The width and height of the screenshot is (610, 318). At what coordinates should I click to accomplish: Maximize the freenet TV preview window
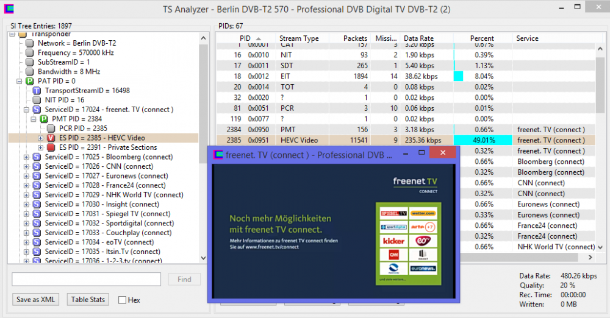[422, 153]
